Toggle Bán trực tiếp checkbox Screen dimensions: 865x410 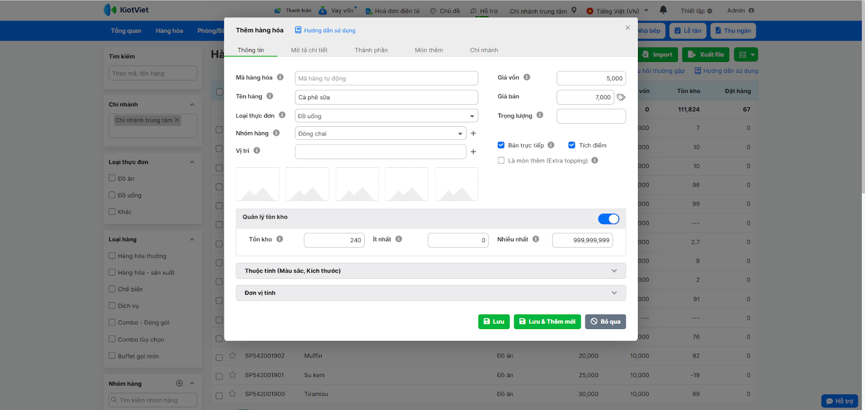tap(501, 145)
